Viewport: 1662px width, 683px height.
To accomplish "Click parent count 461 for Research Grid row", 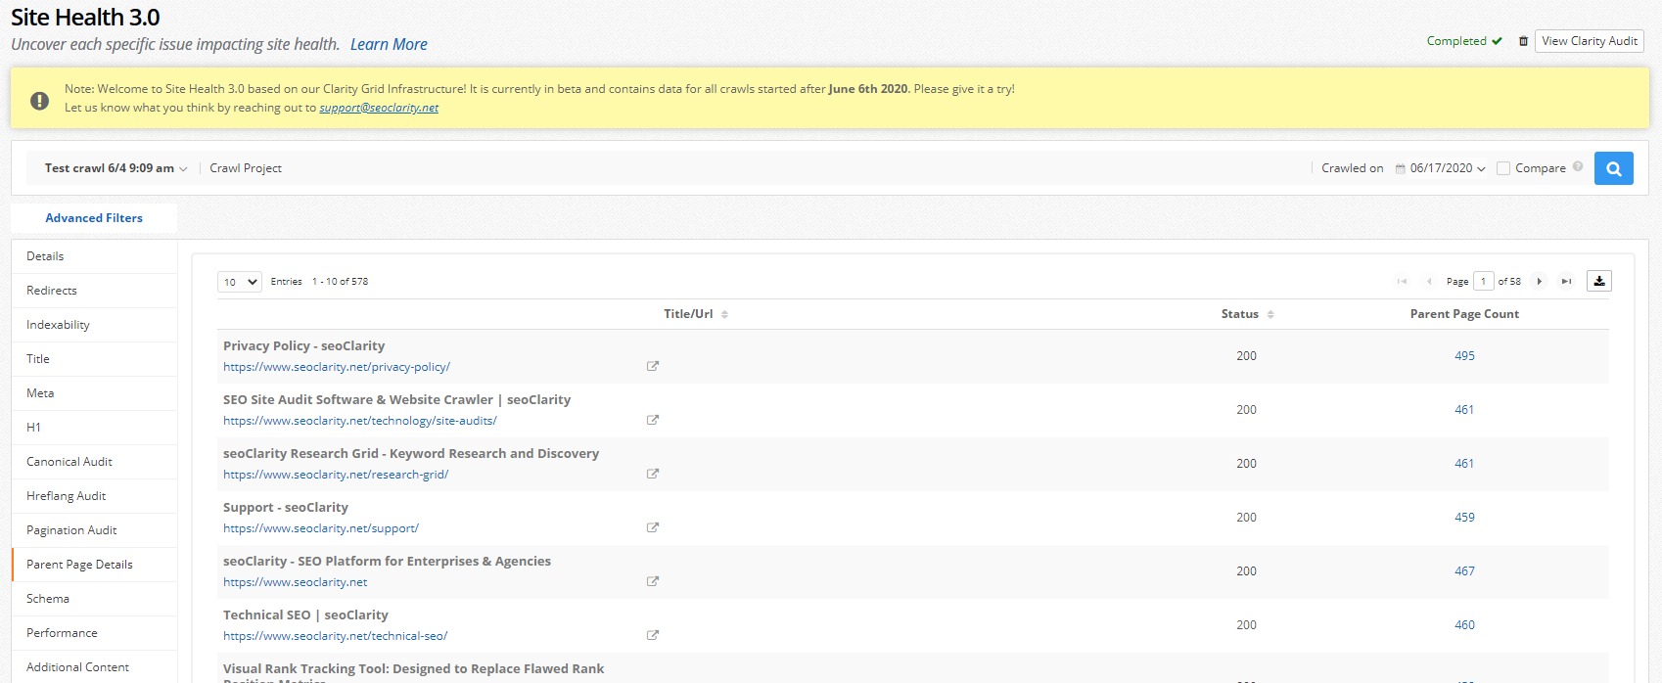I will (x=1464, y=464).
